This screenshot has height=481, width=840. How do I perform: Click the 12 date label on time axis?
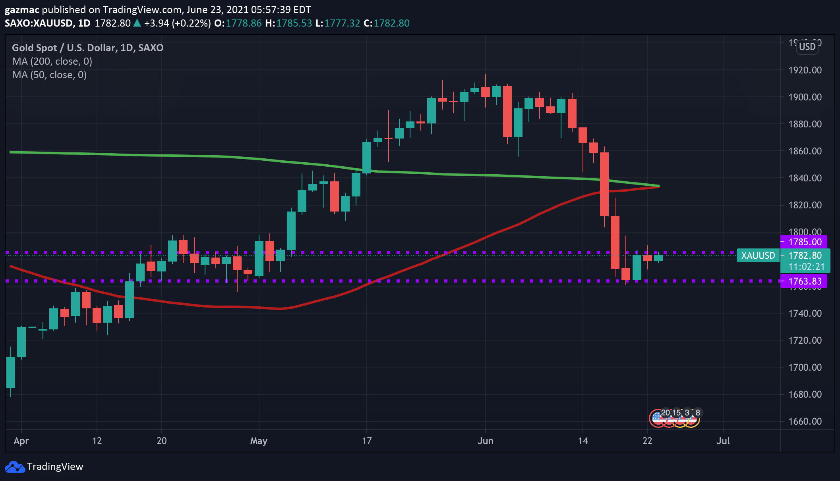coord(97,441)
